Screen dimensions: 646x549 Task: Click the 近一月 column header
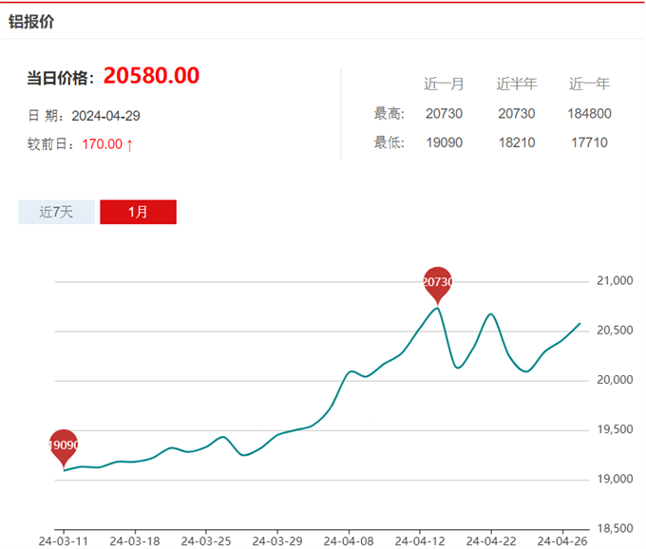pyautogui.click(x=444, y=85)
